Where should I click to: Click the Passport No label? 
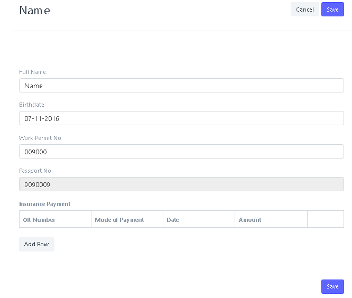click(35, 171)
